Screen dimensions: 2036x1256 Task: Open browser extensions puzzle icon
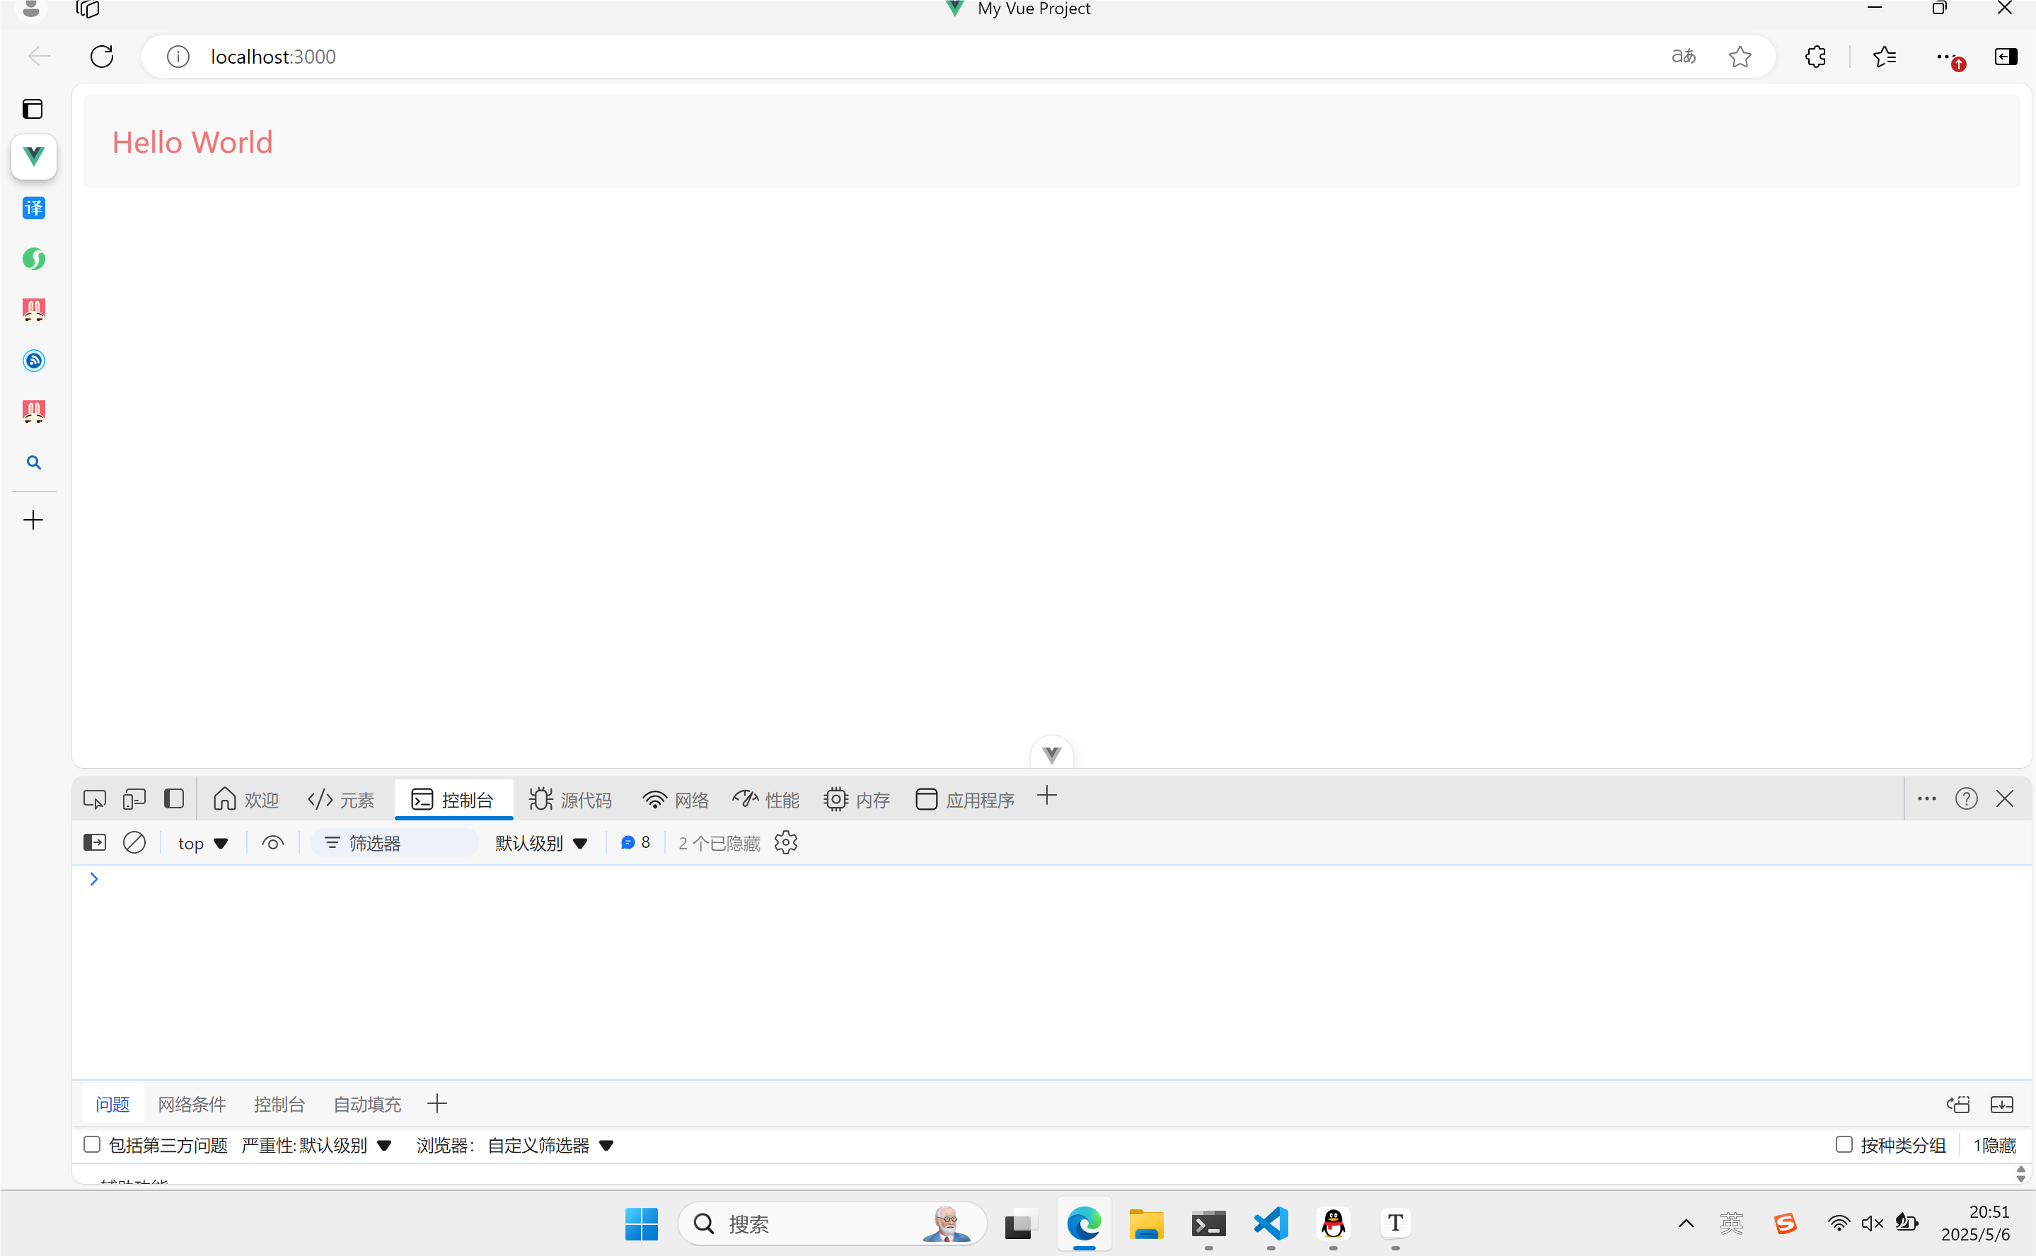coord(1815,57)
